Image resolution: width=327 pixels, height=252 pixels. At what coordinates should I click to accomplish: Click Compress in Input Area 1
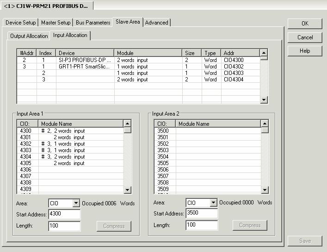point(114,226)
